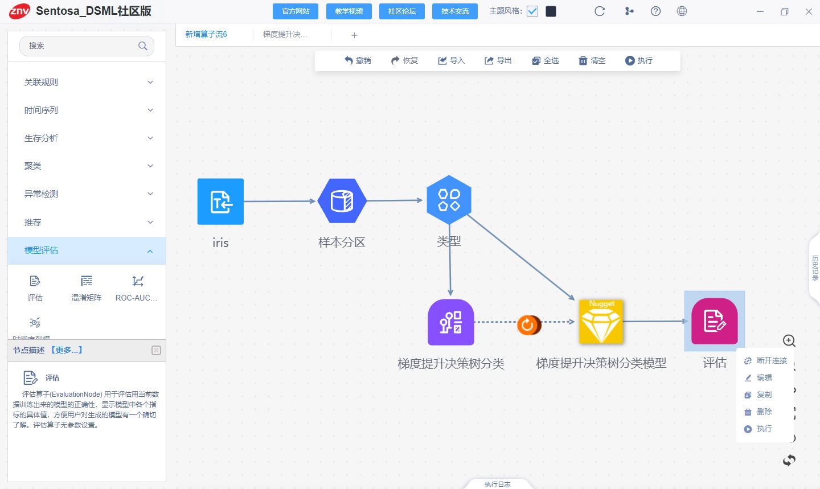
Task: Expand the 生存分析 category
Action: [x=87, y=138]
